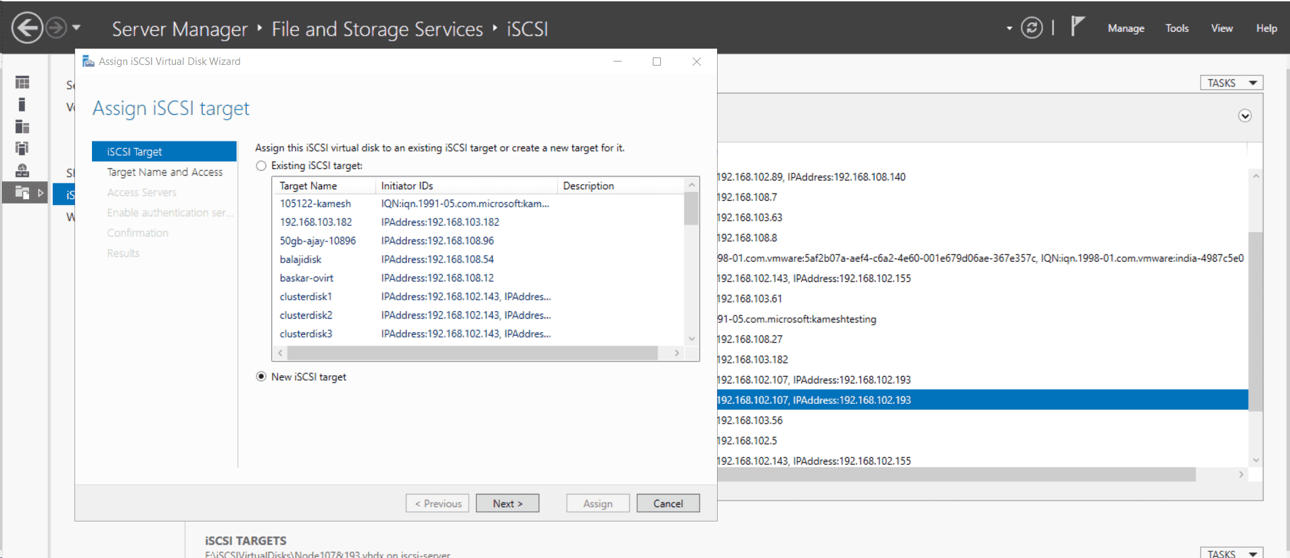Image resolution: width=1290 pixels, height=558 pixels.
Task: Click the target list scroll up arrow
Action: pos(691,185)
